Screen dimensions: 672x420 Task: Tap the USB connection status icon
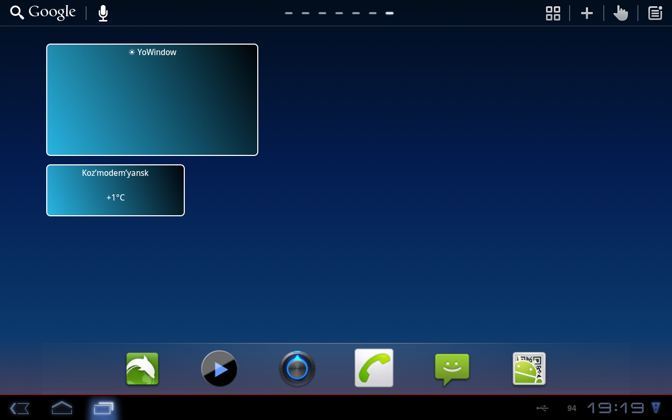[x=542, y=408]
